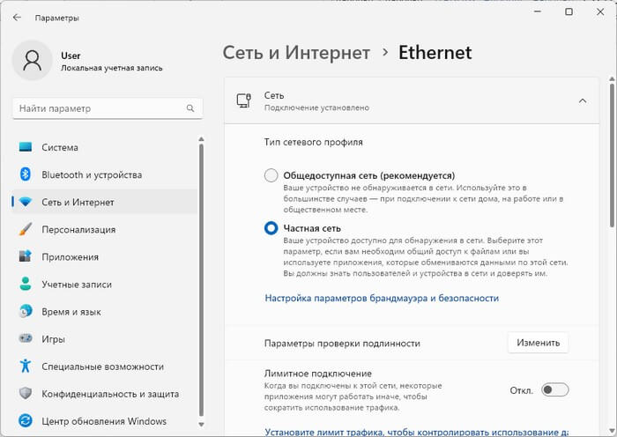The width and height of the screenshot is (617, 437).
Task: Click the Система monitor icon
Action: click(26, 147)
